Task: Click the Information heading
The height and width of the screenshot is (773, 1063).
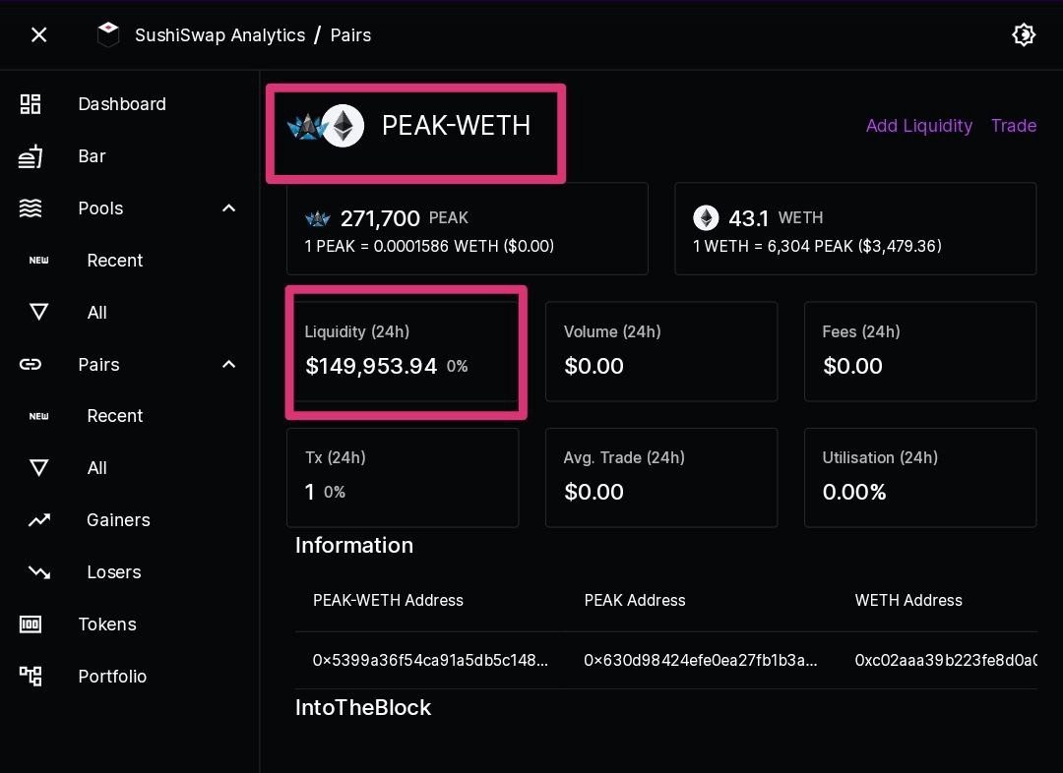Action: pyautogui.click(x=354, y=546)
